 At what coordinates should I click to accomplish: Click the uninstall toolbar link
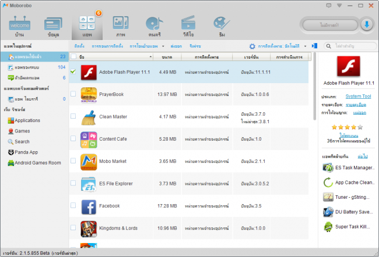tap(107, 46)
